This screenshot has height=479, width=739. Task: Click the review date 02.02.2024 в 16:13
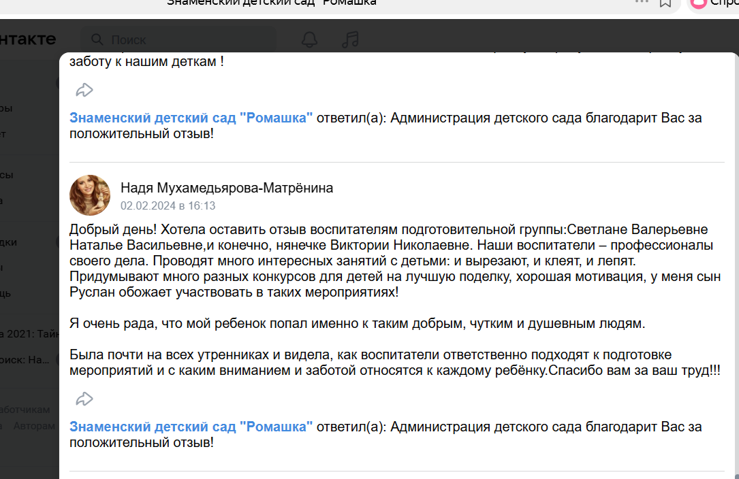[168, 205]
